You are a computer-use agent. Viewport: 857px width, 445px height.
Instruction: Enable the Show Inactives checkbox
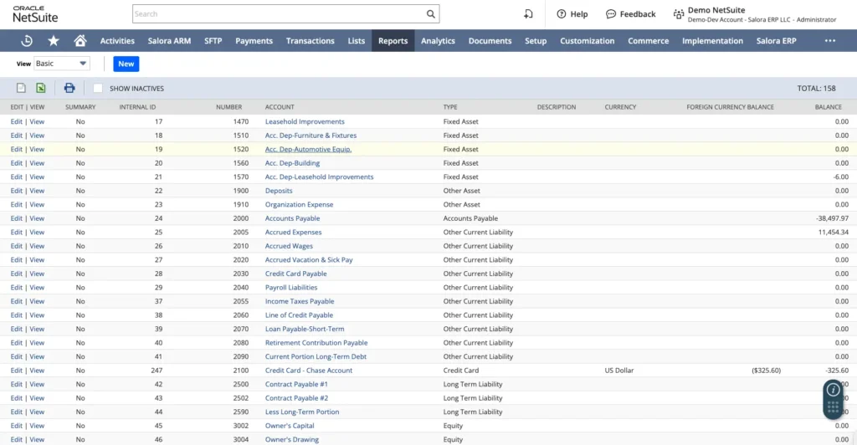[98, 88]
